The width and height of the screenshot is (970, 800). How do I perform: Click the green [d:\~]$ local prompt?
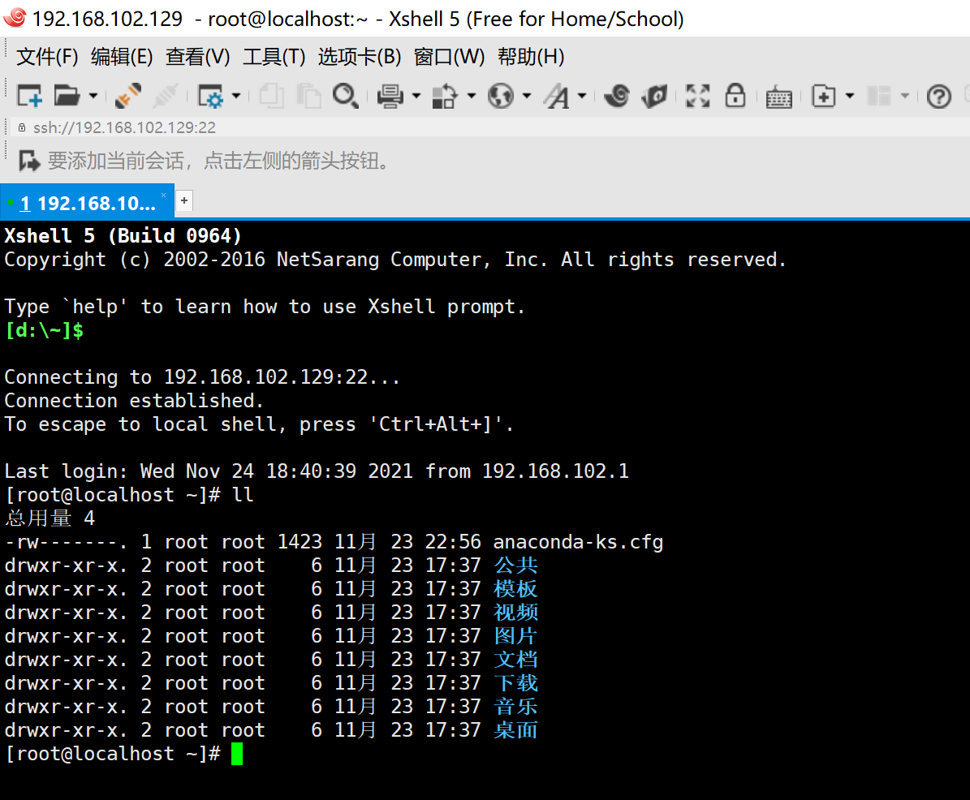click(x=44, y=331)
